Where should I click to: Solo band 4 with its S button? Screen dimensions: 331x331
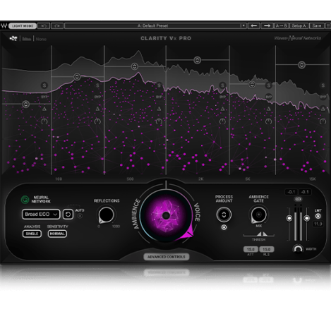(x=222, y=85)
